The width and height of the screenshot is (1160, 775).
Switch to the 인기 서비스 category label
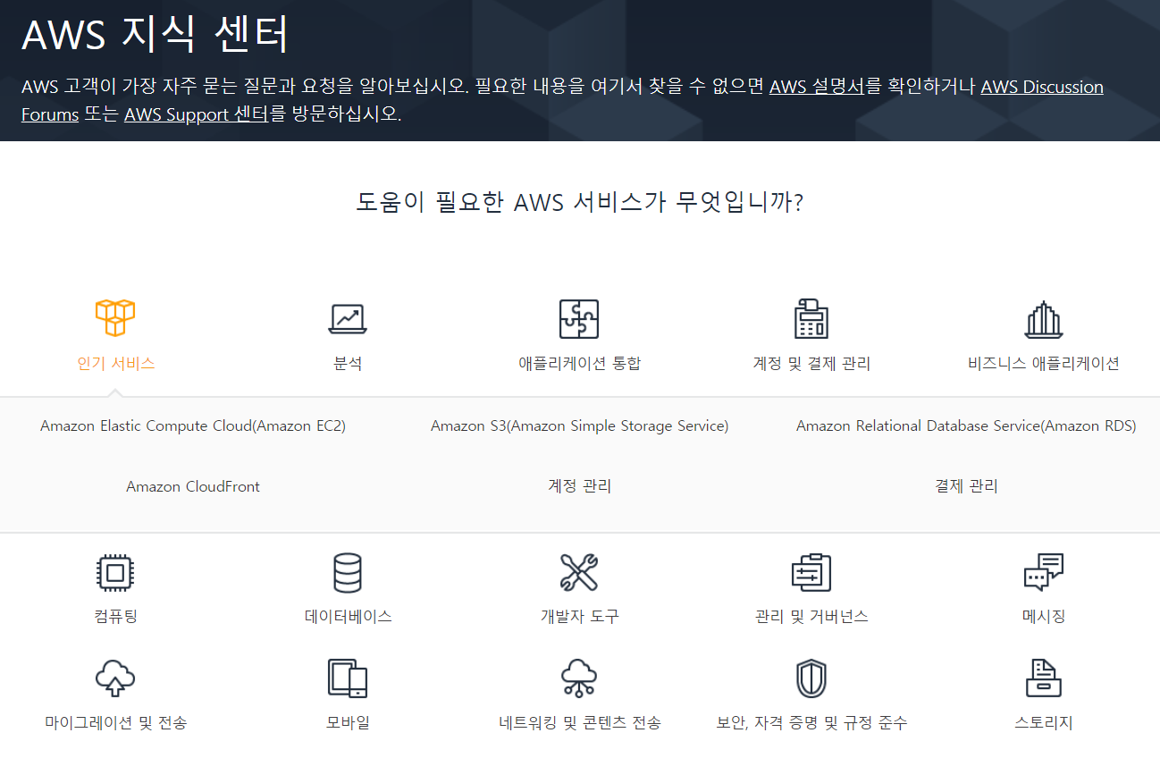[x=116, y=364]
